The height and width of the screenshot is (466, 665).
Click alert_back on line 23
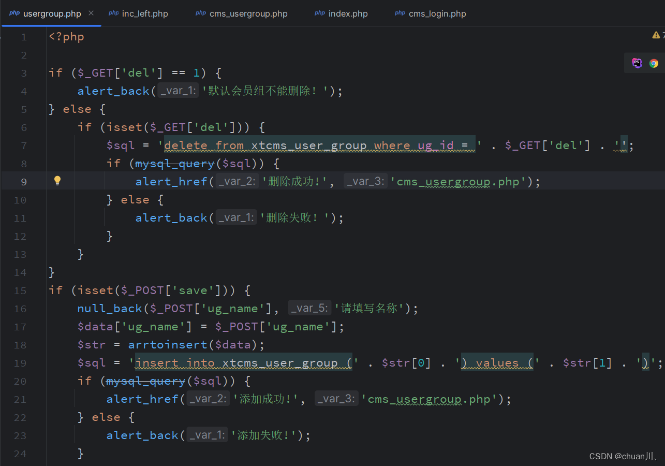pos(142,435)
